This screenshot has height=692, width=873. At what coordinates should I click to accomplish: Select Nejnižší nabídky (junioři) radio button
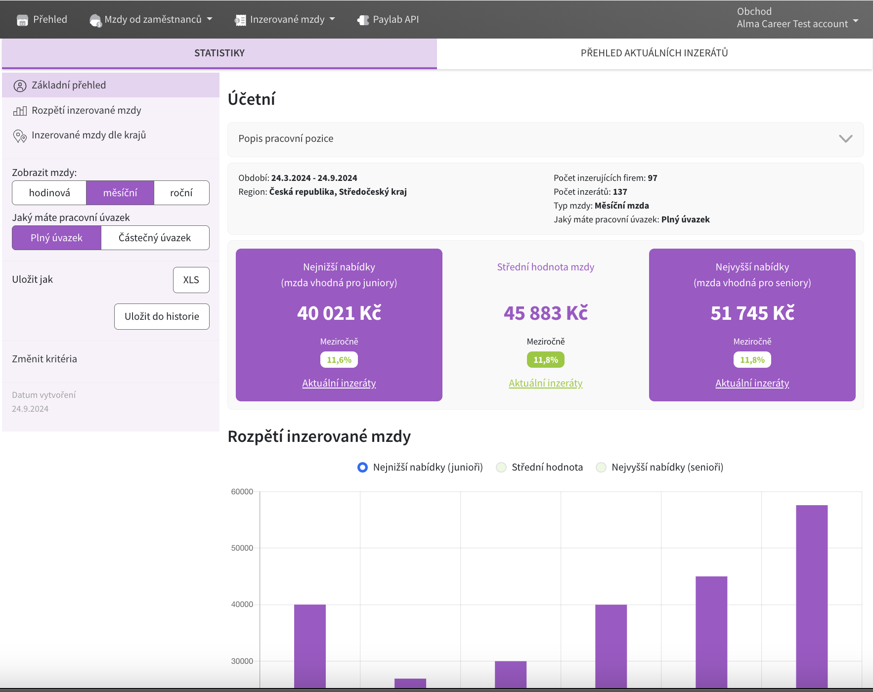pos(362,467)
